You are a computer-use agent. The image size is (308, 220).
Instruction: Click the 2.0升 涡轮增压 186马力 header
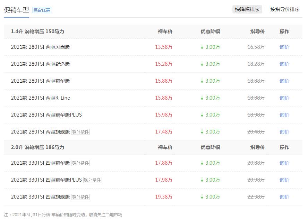click(37, 147)
